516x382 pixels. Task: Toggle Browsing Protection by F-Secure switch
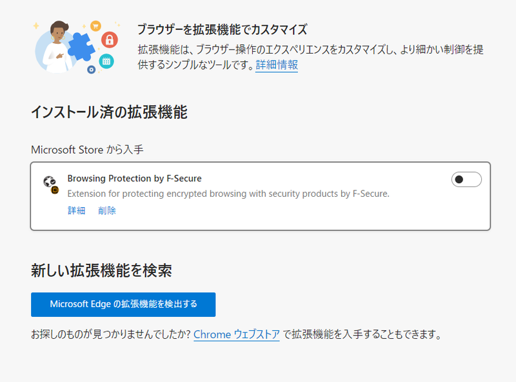tap(466, 179)
